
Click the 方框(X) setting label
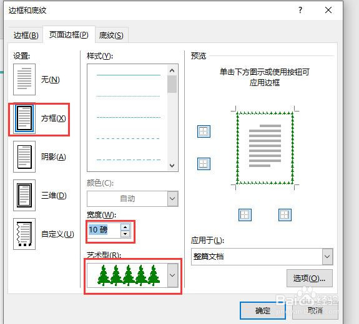pos(54,118)
